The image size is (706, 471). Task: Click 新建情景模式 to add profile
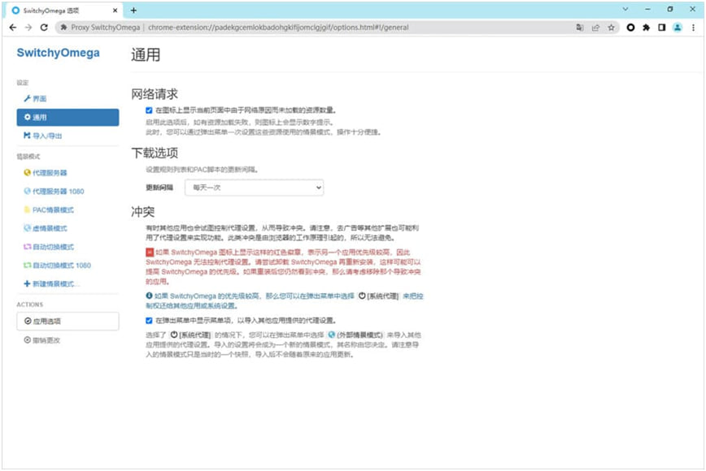(x=52, y=284)
